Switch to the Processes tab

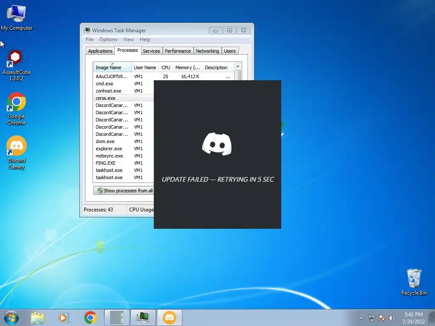[x=127, y=50]
